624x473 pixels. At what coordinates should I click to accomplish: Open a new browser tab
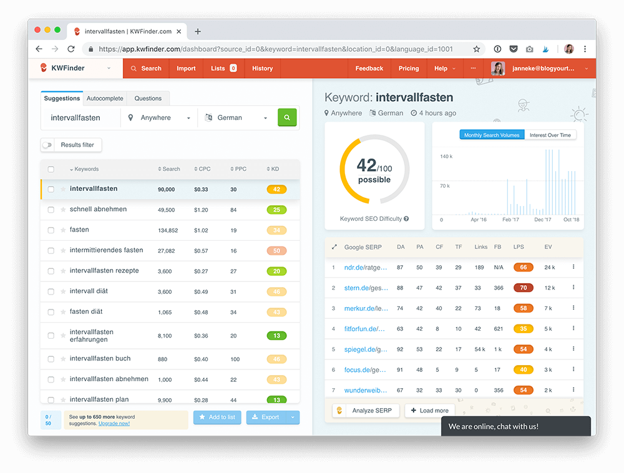(x=197, y=31)
